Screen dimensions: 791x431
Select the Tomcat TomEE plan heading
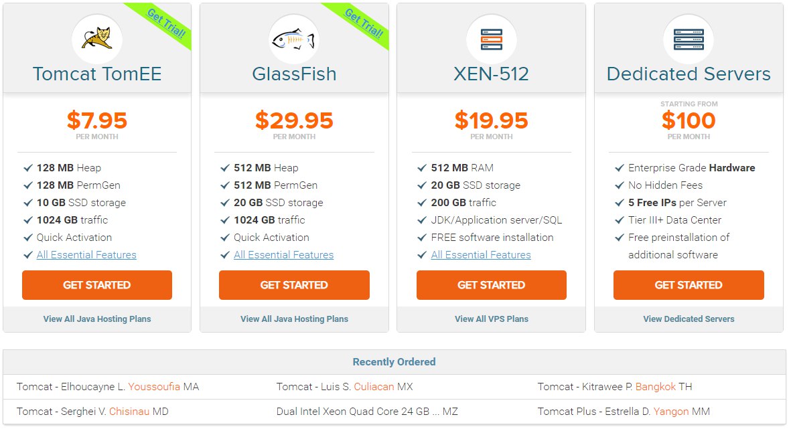pos(97,74)
